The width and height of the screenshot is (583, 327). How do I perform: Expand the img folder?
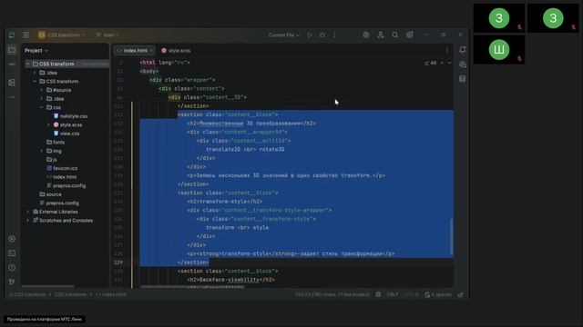click(x=42, y=151)
